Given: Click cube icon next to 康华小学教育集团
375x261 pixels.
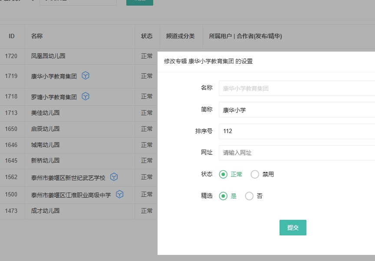Looking at the screenshot, I should (86, 76).
